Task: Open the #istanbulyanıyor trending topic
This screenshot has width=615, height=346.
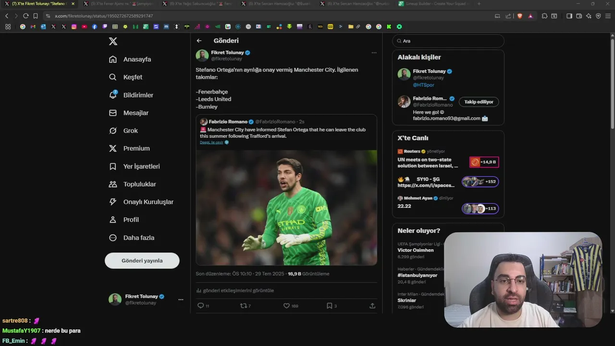Action: click(417, 275)
